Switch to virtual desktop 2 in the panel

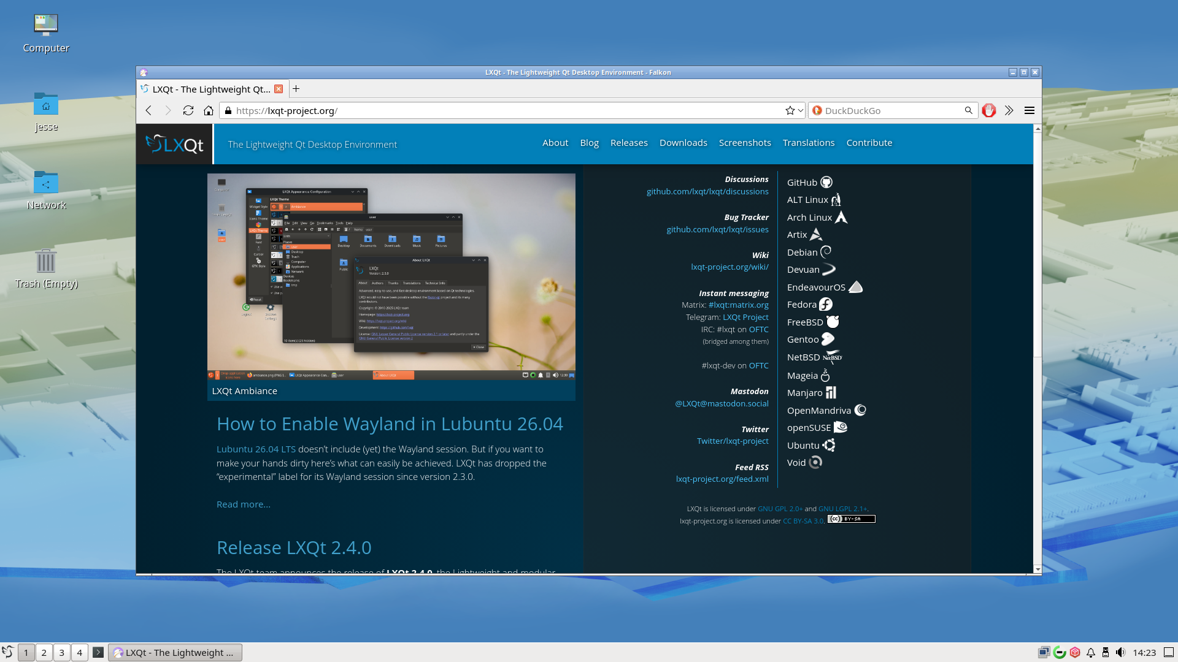click(44, 652)
